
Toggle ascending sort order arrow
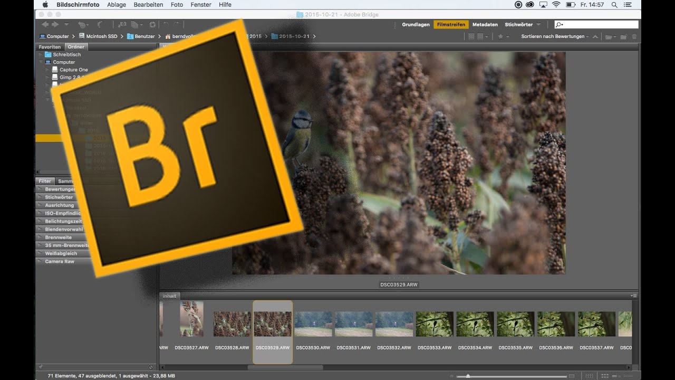coord(595,36)
